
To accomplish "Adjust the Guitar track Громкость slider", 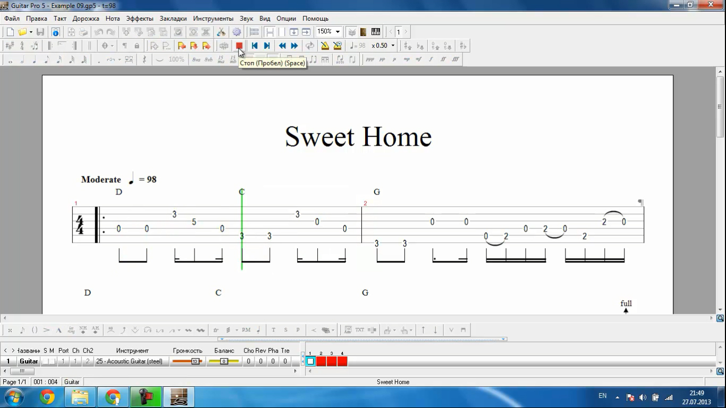I will [x=188, y=361].
